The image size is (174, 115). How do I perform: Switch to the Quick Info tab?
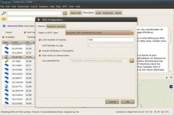click(76, 13)
